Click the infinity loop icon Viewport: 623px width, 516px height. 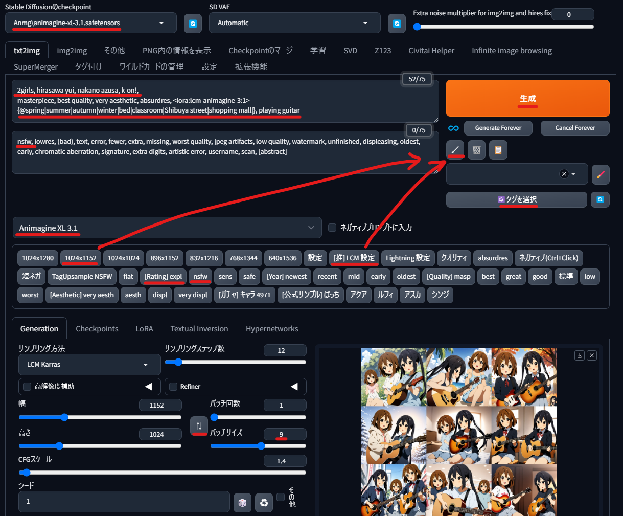click(x=453, y=128)
